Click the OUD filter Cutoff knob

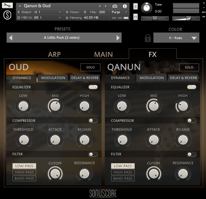click(x=55, y=174)
